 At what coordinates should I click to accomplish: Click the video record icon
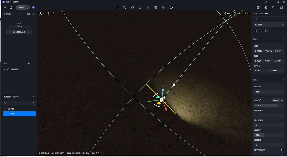pos(274,8)
